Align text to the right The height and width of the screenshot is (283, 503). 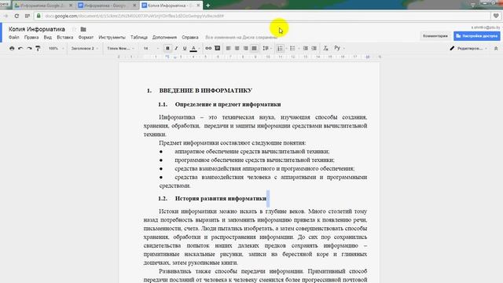coord(246,49)
